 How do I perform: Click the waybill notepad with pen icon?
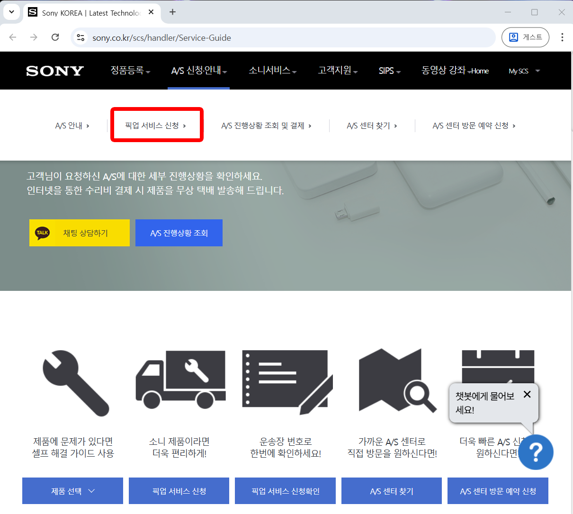tap(287, 382)
